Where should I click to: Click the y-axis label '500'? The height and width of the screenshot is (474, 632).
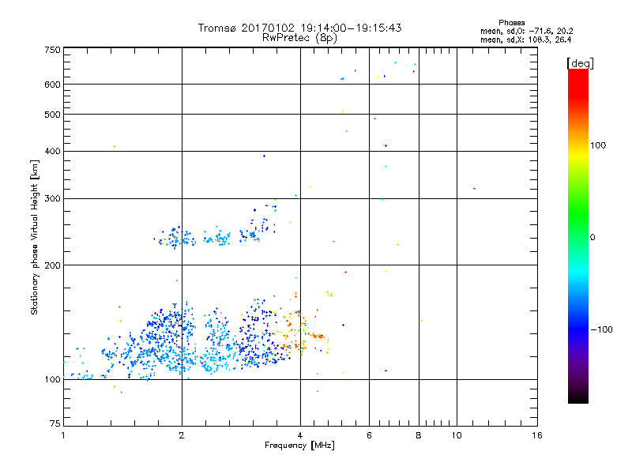52,115
